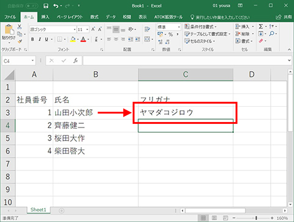
Task: Click the Sort and Filter icon
Action: [271, 26]
